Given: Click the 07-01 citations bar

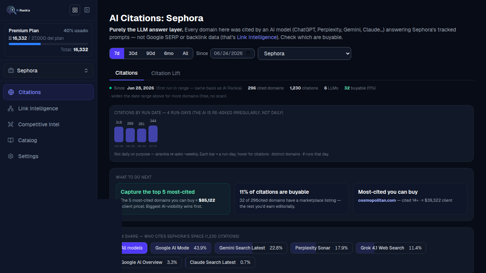Looking at the screenshot, I should pyautogui.click(x=153, y=134).
